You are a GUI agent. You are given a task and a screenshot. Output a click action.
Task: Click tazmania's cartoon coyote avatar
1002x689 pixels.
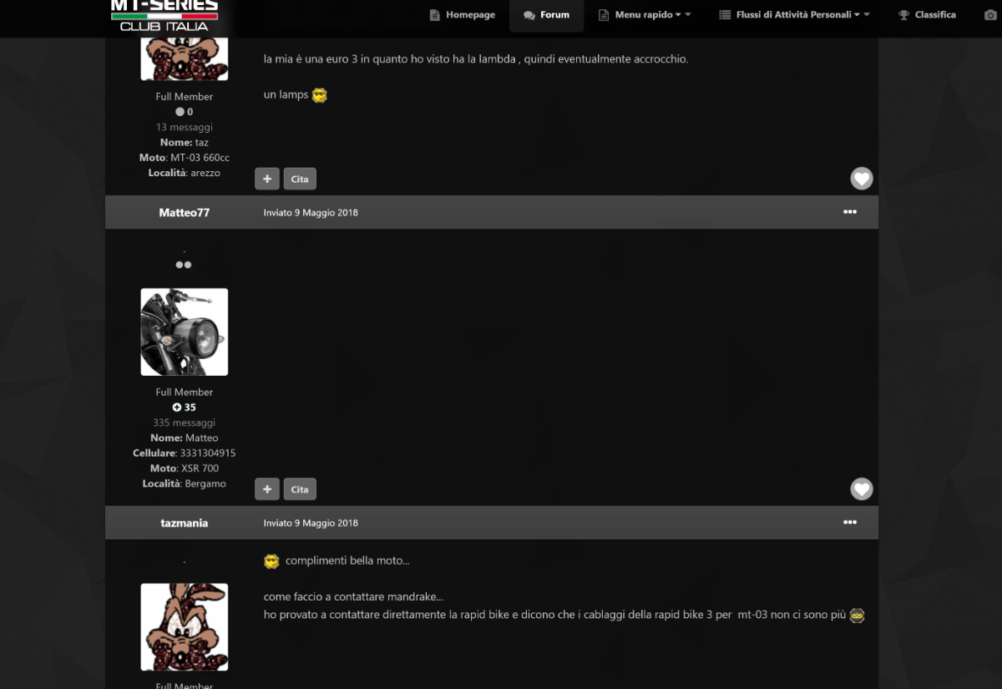[184, 626]
